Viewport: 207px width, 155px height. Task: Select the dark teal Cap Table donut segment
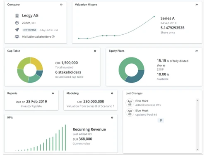pyautogui.click(x=39, y=74)
